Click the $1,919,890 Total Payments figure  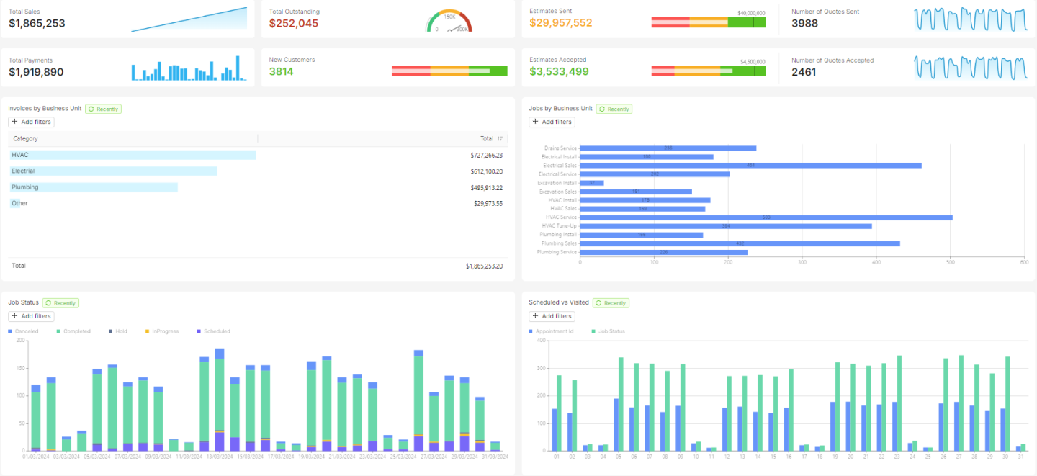coord(36,72)
